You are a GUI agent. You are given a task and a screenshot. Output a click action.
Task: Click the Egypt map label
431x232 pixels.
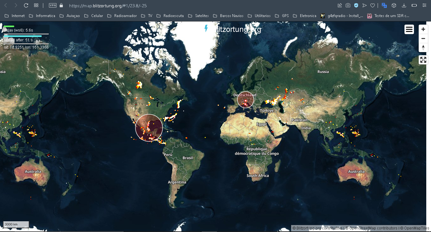(262, 124)
